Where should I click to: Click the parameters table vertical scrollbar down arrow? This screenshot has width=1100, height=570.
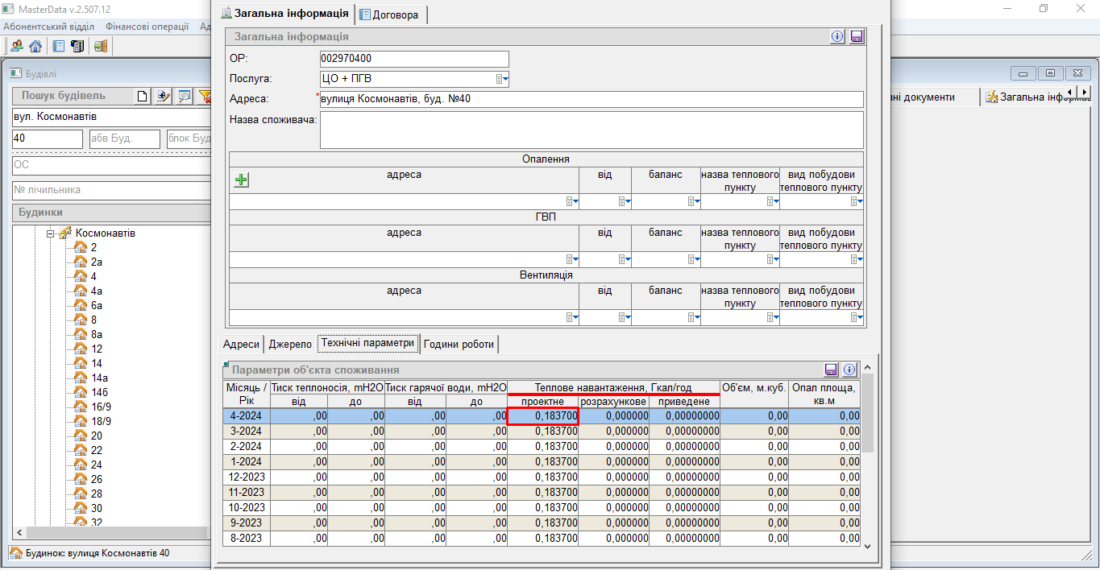pos(868,546)
